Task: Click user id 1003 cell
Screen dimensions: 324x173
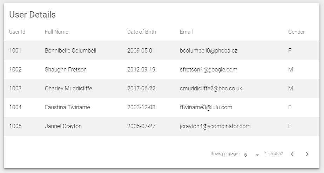Action: [15, 89]
